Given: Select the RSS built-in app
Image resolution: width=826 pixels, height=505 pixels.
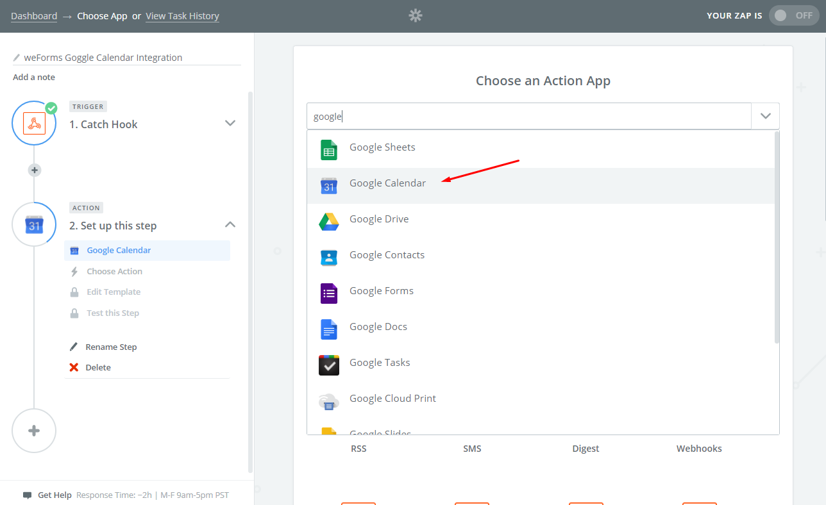Looking at the screenshot, I should tap(358, 449).
